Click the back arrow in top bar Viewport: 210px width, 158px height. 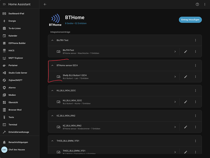coord(45,4)
